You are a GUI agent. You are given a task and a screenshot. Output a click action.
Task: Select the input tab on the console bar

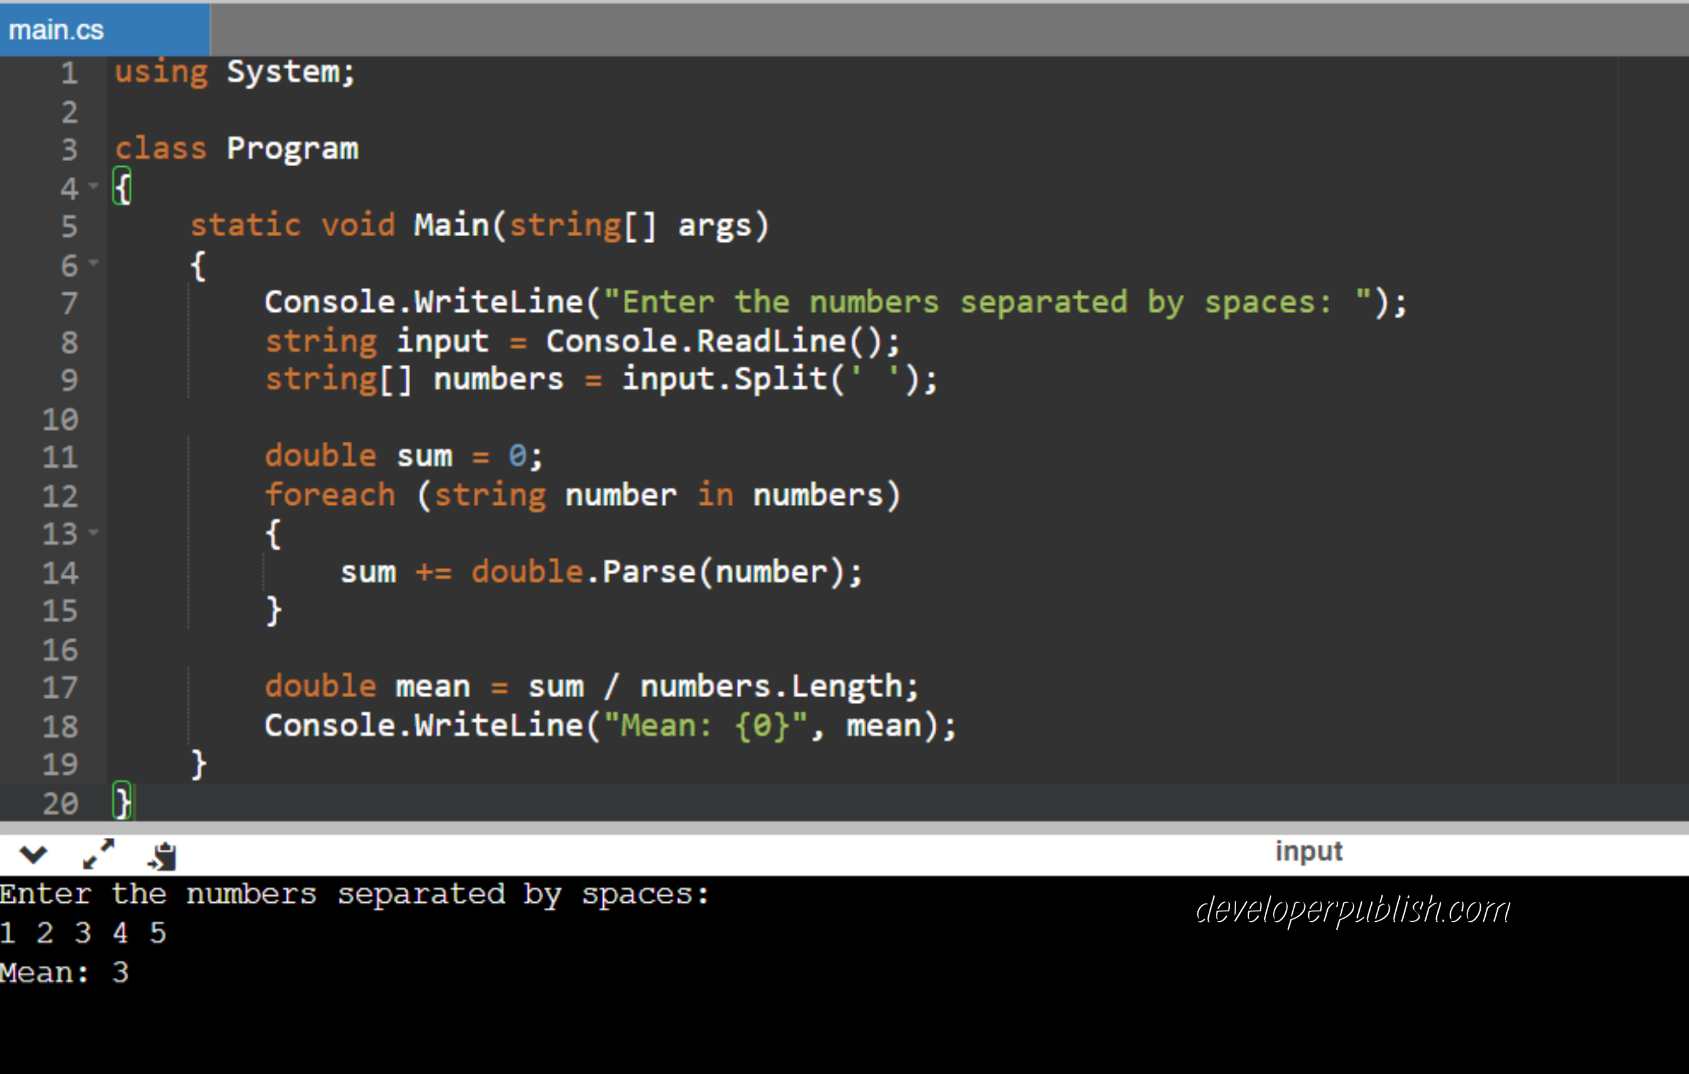tap(1309, 851)
